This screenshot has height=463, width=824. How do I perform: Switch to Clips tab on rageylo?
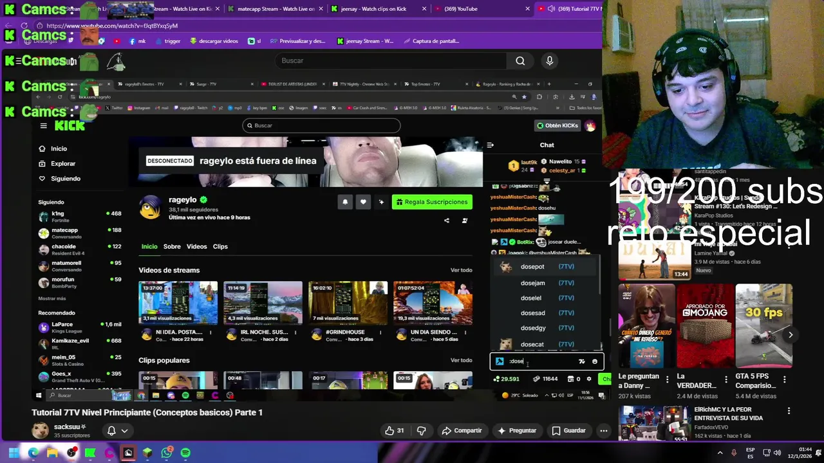point(220,246)
